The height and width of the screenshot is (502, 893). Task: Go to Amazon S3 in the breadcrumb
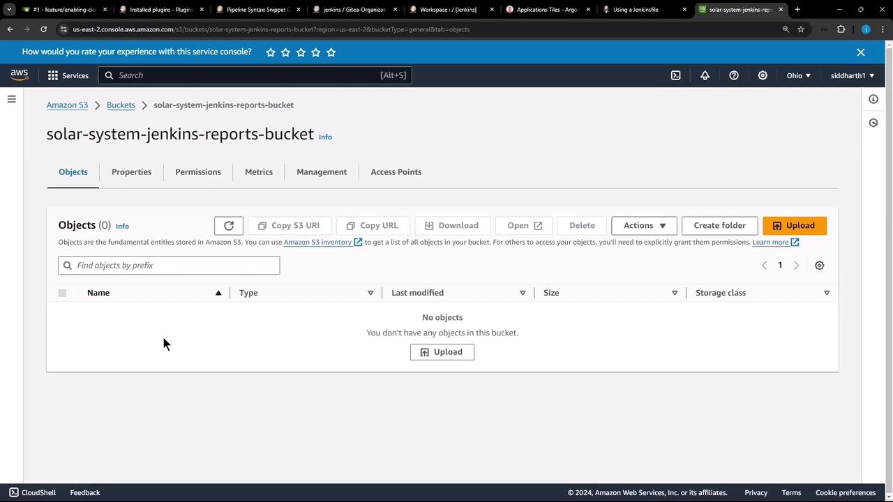[x=67, y=105]
